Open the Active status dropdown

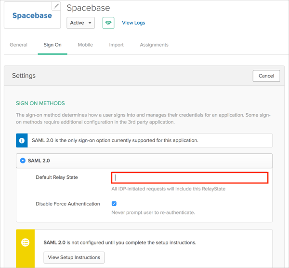click(x=80, y=23)
